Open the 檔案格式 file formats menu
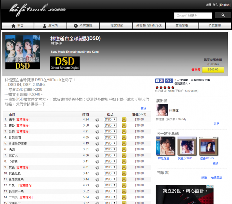 point(116,25)
